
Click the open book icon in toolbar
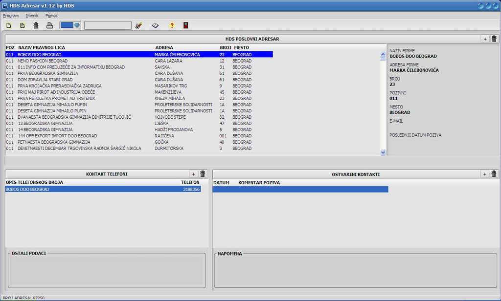coord(155,25)
